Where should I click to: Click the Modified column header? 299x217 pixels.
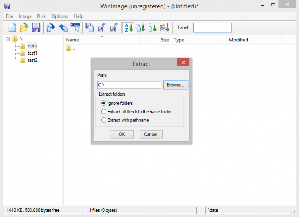[x=254, y=40]
